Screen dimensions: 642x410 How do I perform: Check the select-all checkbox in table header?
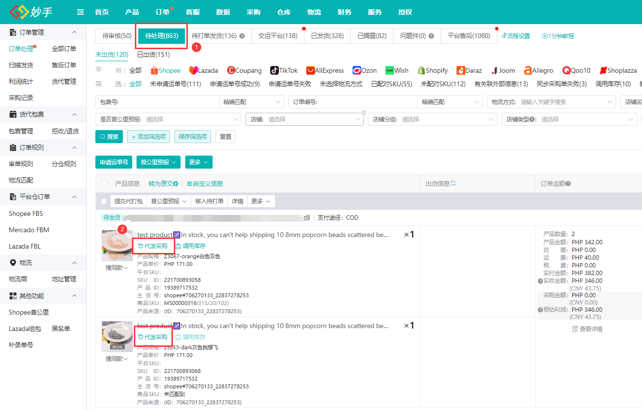[104, 183]
